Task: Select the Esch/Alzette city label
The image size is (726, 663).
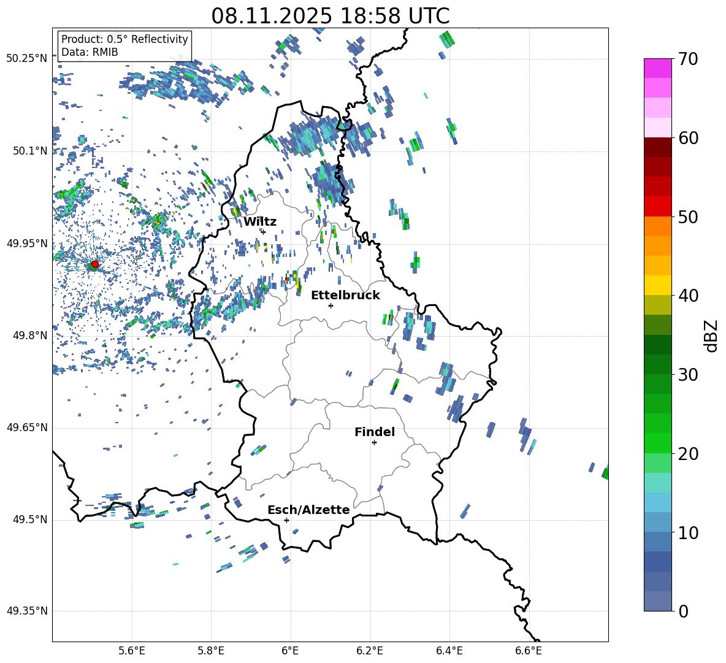Action: click(x=308, y=510)
